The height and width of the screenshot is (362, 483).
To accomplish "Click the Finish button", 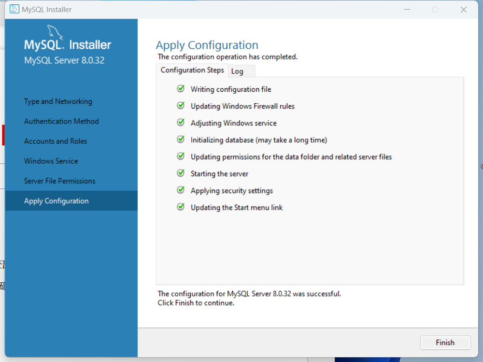I will point(445,343).
